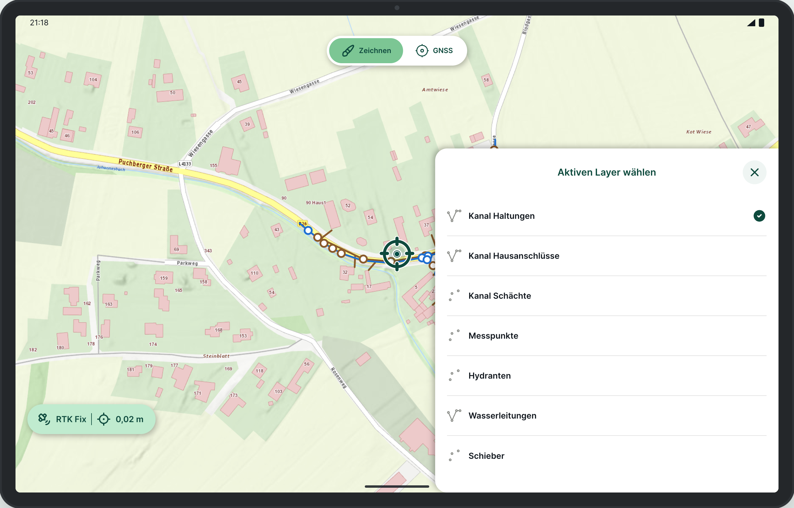This screenshot has height=508, width=794.
Task: Click the Wasserleitungen line-layer icon
Action: pyautogui.click(x=454, y=415)
